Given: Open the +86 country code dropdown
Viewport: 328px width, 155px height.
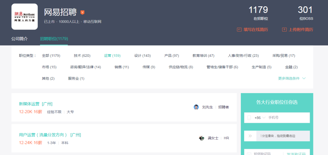Looking at the screenshot, I should pos(260,118).
